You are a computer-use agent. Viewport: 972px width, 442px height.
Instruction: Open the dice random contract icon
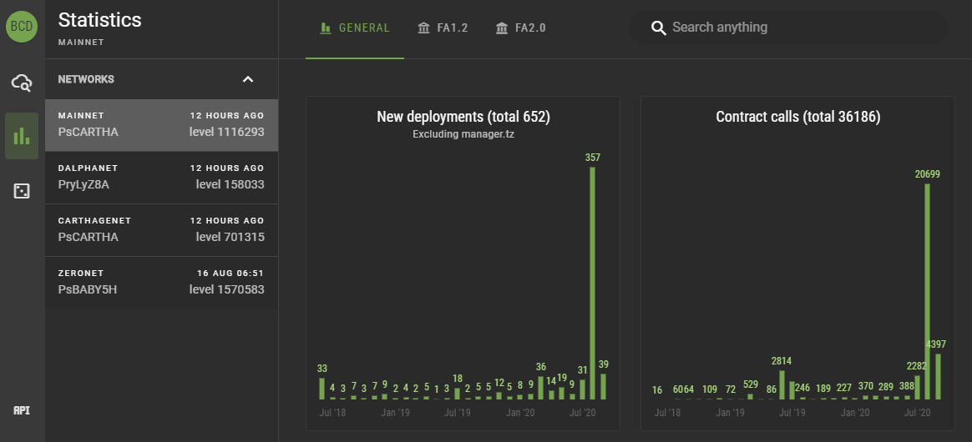pyautogui.click(x=22, y=191)
